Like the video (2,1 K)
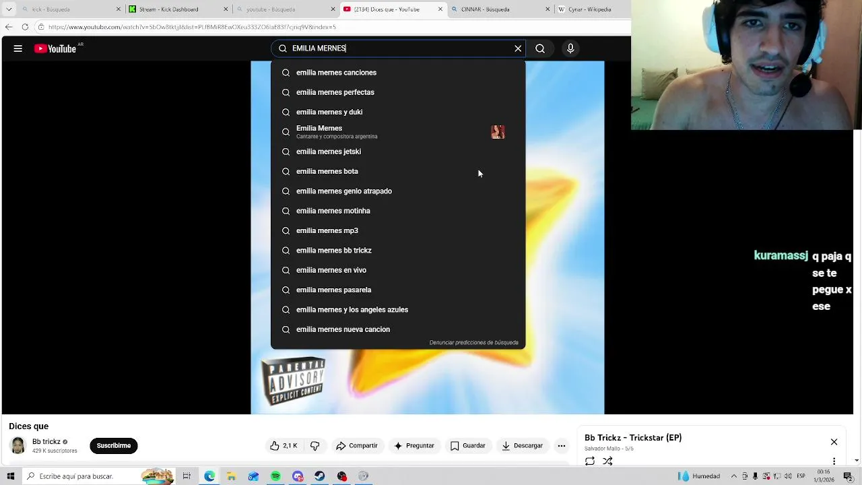The height and width of the screenshot is (485, 862). (x=284, y=445)
